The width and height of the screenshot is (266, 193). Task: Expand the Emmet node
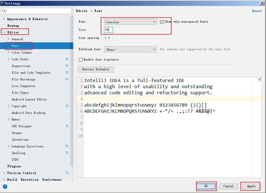(8, 119)
